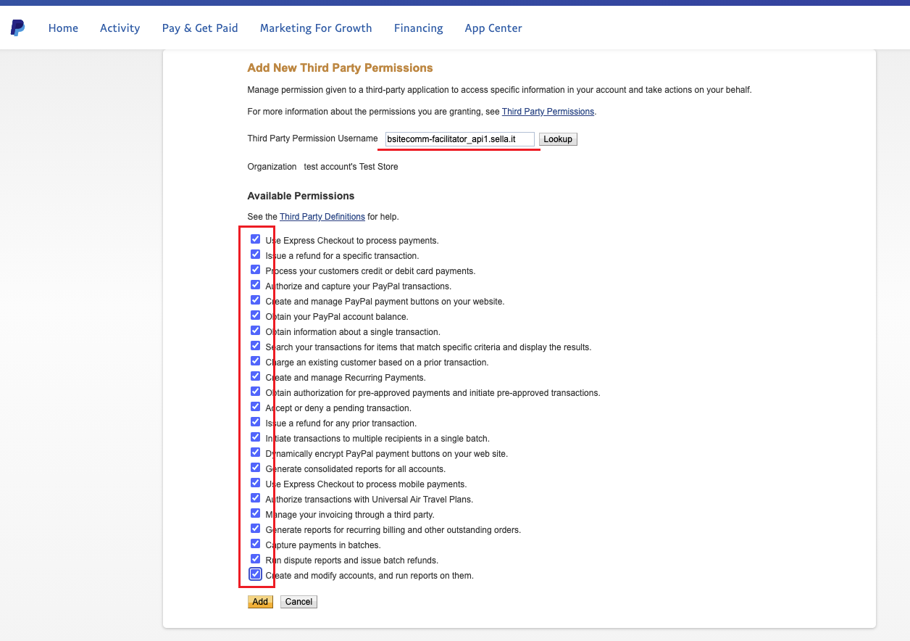The height and width of the screenshot is (641, 910).
Task: Uncheck Process your customers credit or debit card payments
Action: [x=255, y=270]
